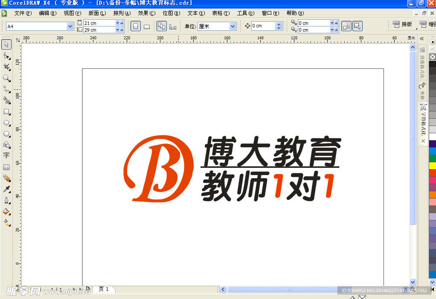The width and height of the screenshot is (436, 299).
Task: Switch page to landscape orientation
Action: tap(147, 26)
